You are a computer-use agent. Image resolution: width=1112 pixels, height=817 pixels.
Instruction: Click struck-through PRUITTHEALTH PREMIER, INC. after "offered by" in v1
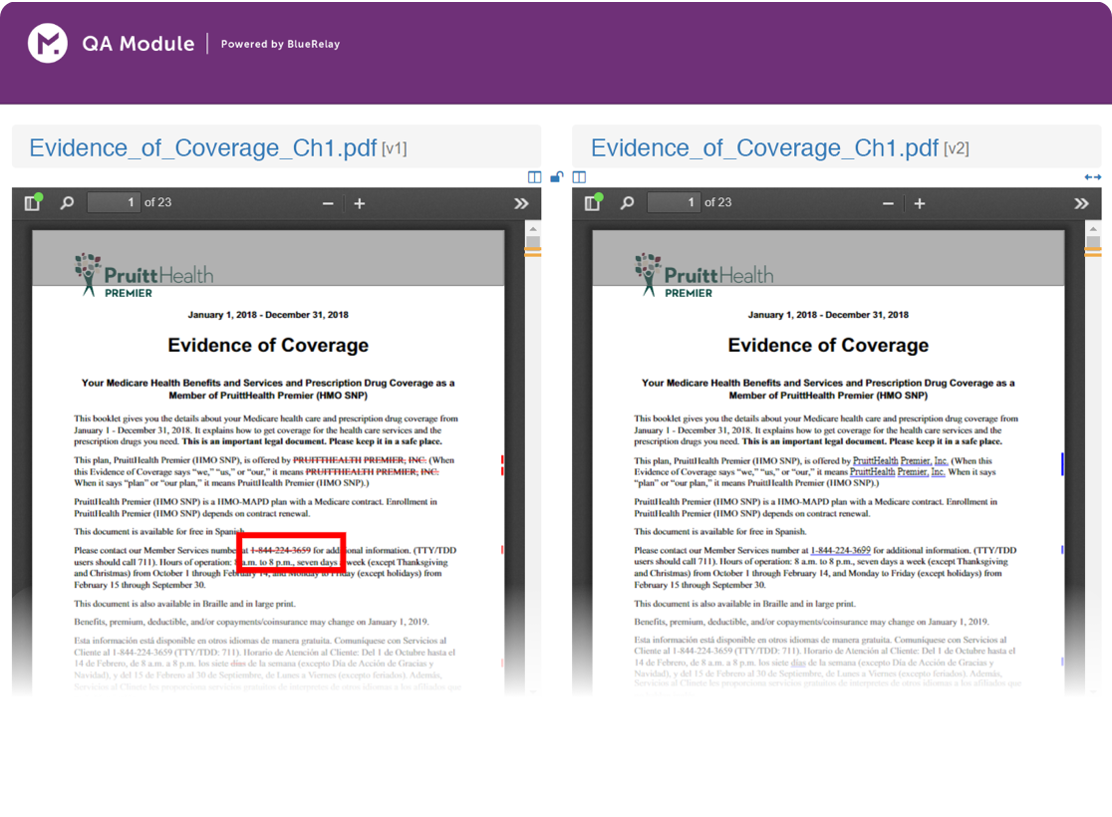(360, 460)
